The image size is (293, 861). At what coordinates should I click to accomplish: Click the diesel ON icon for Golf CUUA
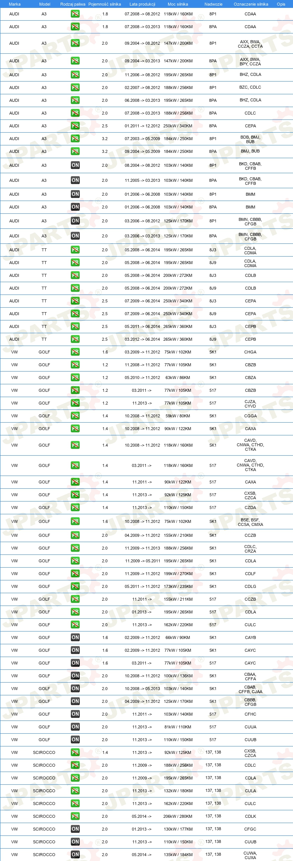pos(75,727)
